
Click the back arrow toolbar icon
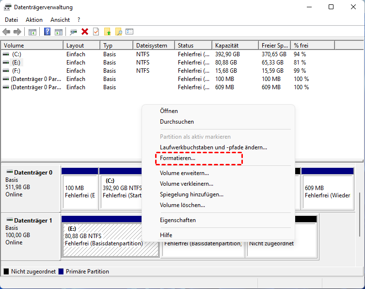pyautogui.click(x=6, y=32)
